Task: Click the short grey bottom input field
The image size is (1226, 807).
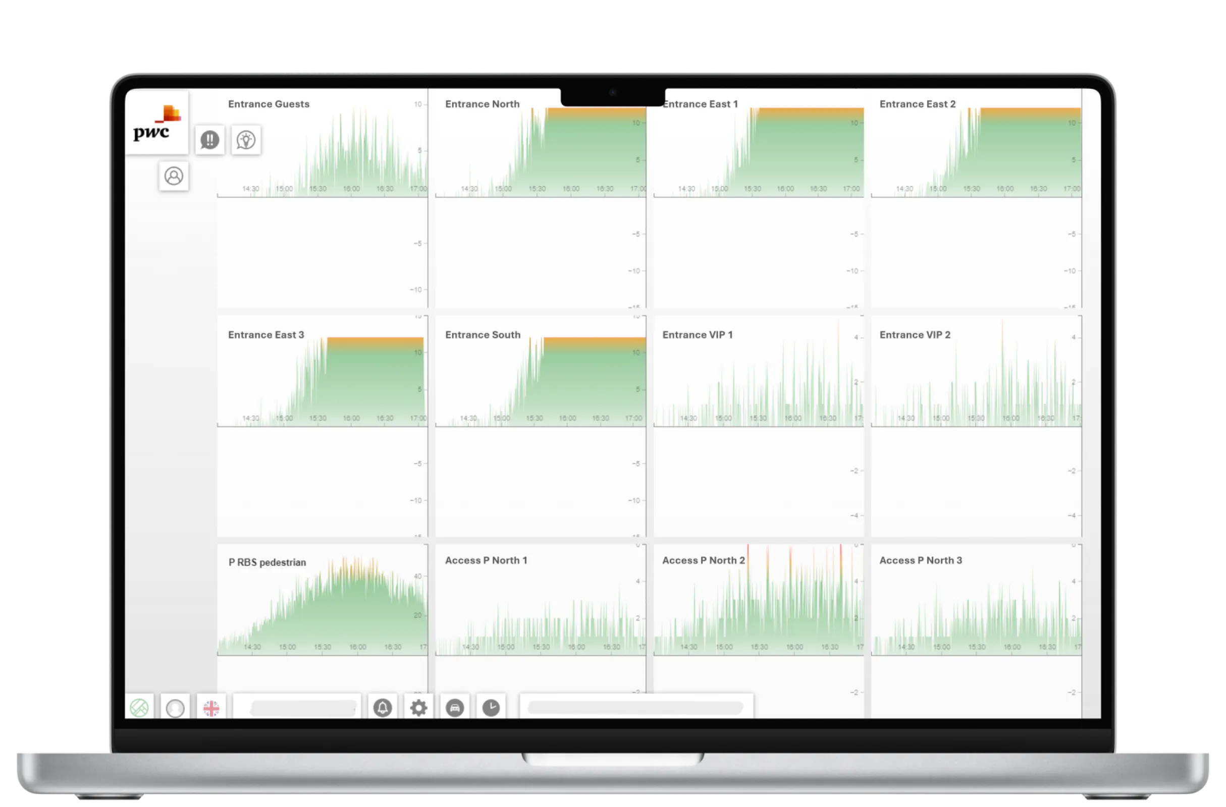Action: pos(303,708)
